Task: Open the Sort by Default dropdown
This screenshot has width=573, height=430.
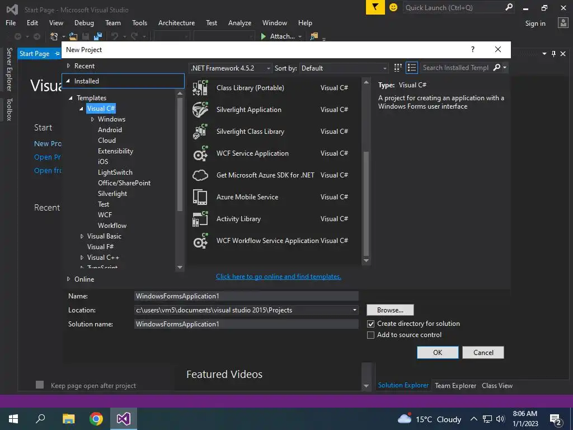Action: coord(344,68)
